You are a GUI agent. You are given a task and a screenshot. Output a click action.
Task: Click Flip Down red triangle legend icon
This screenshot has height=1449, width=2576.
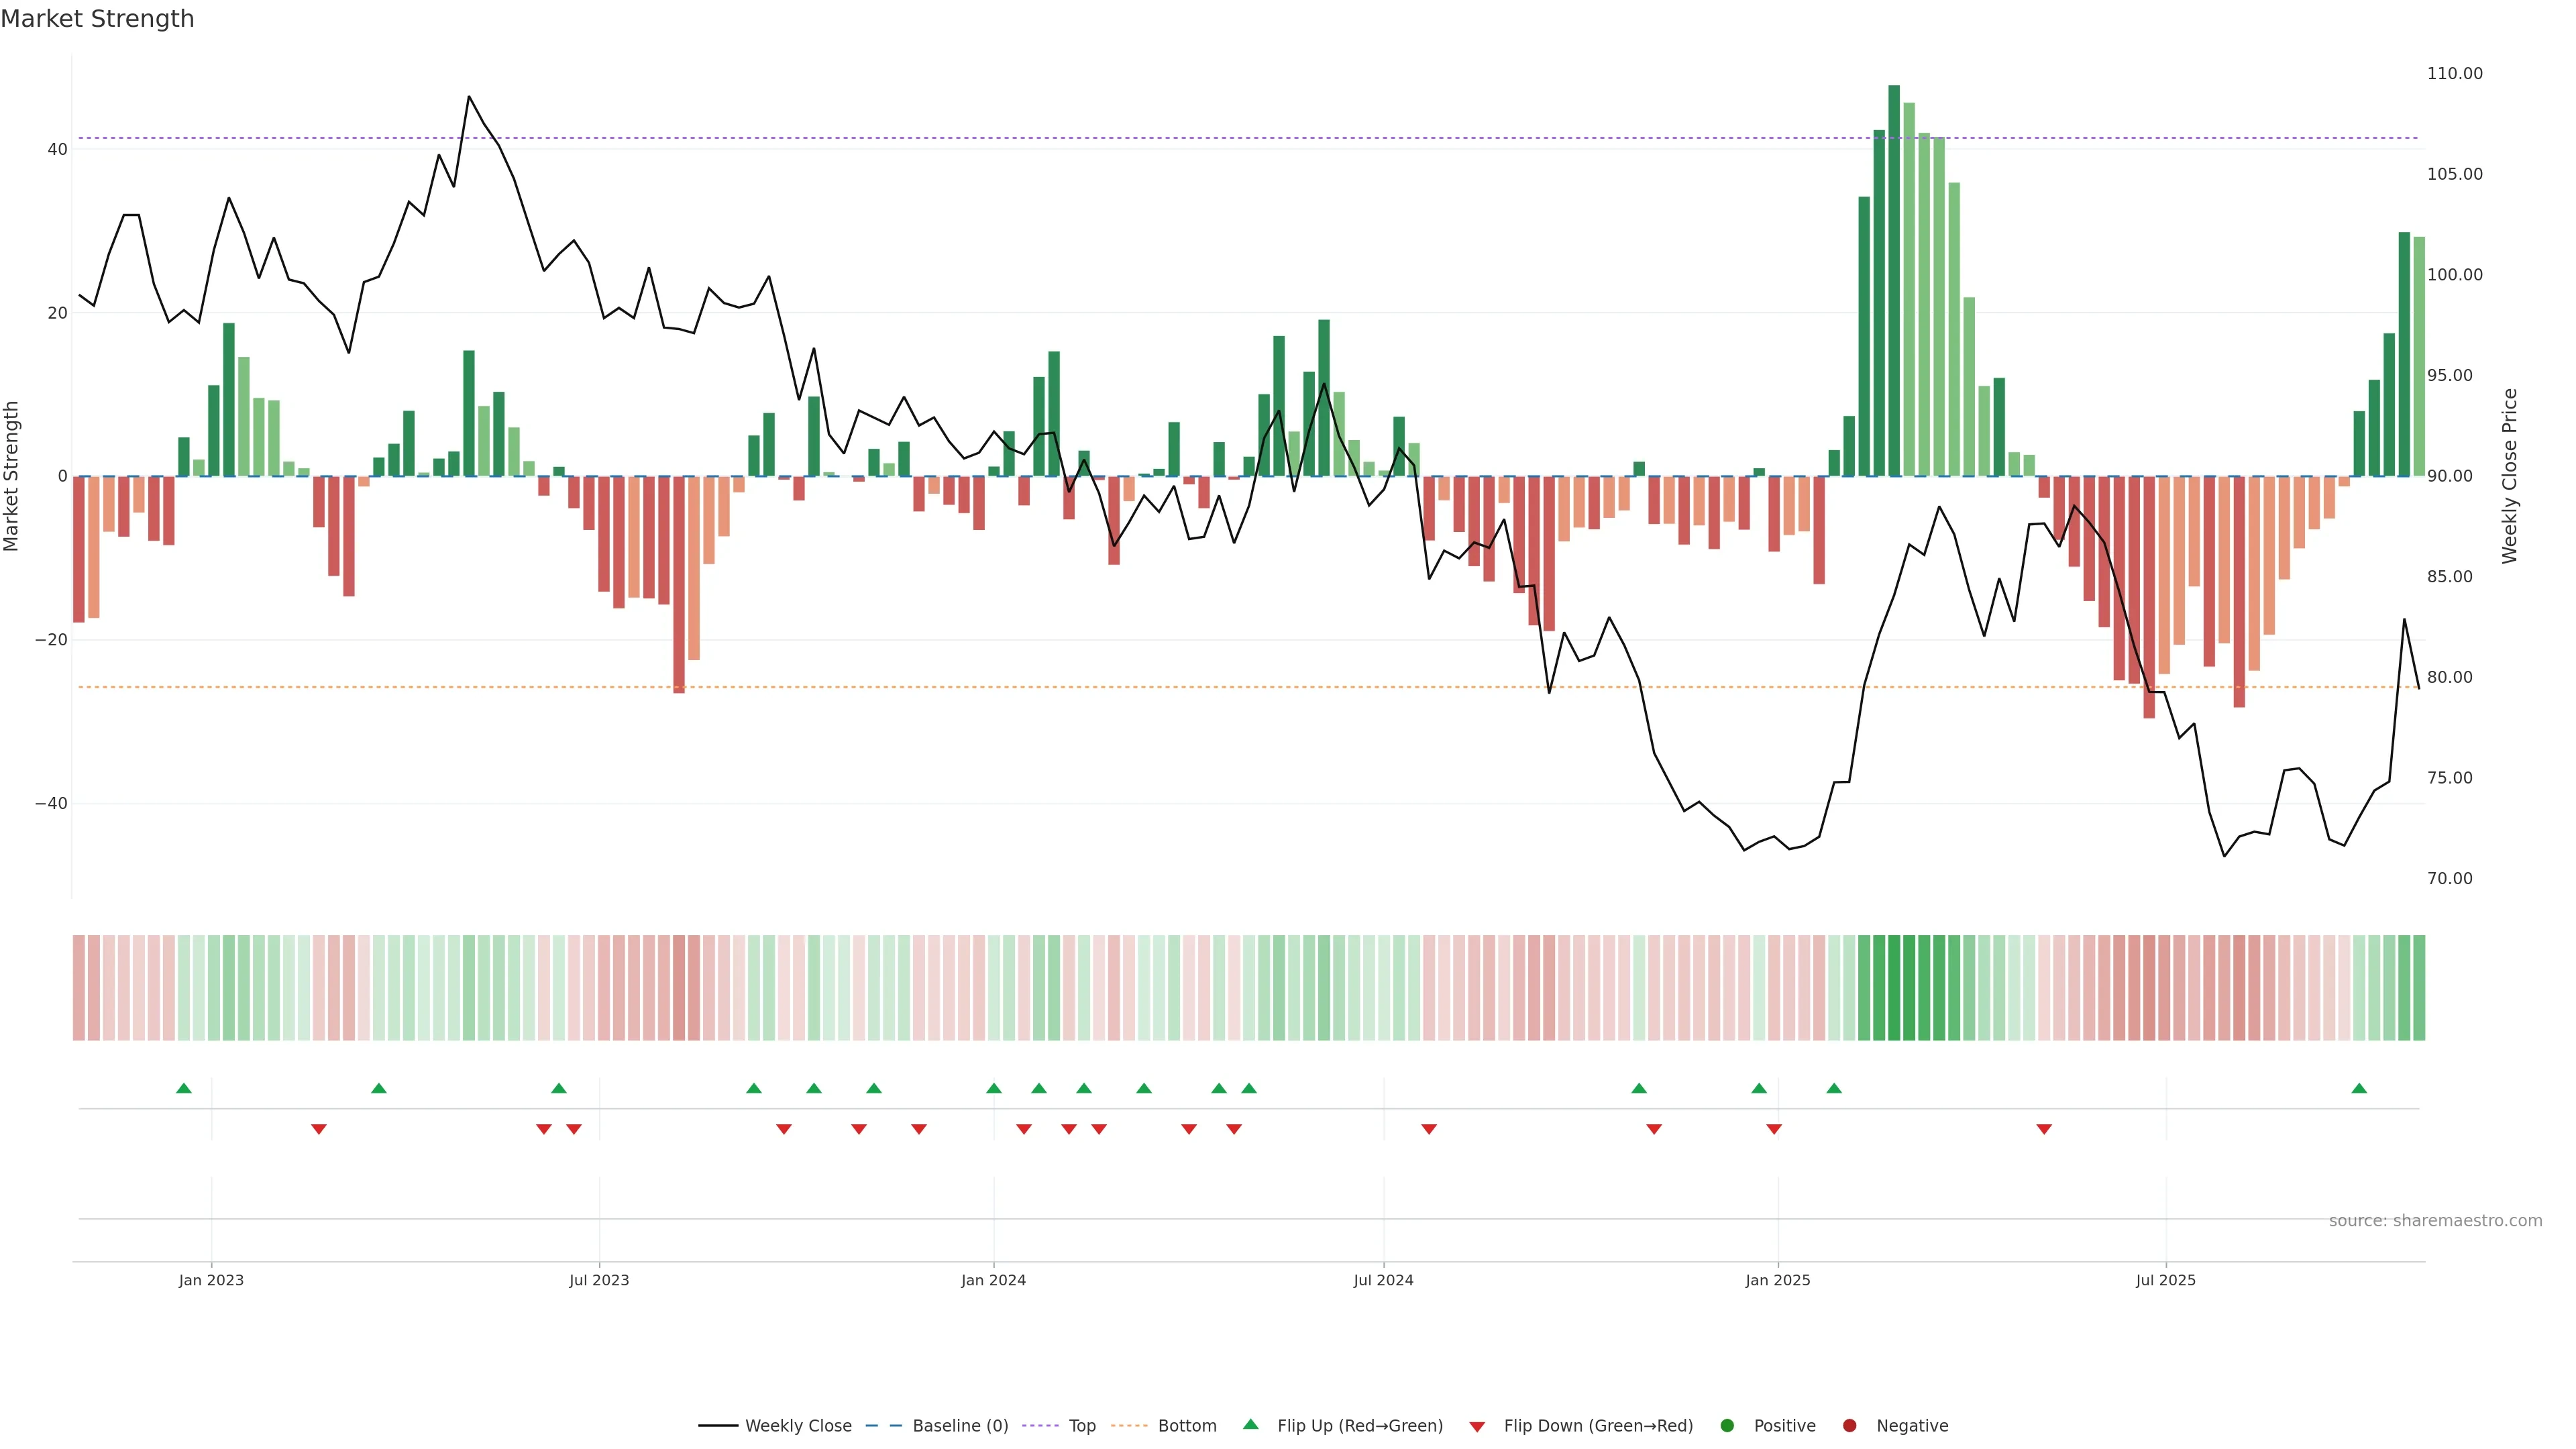(x=1477, y=1427)
